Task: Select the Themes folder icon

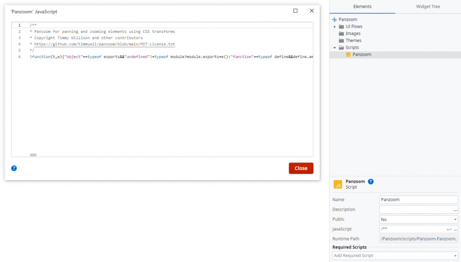Action: pyautogui.click(x=341, y=41)
